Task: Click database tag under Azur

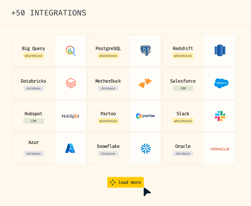Action: (34, 154)
